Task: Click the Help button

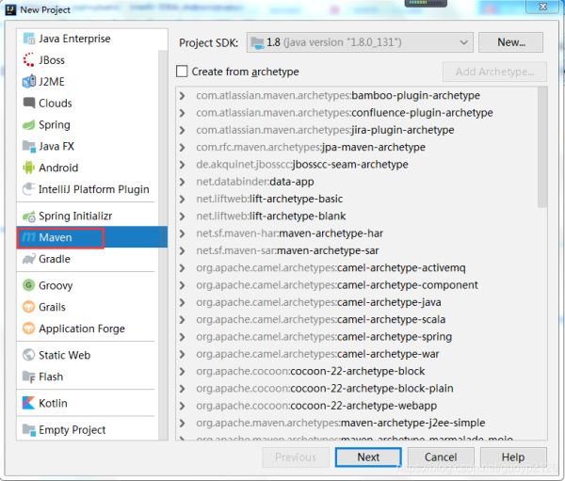Action: (x=513, y=457)
